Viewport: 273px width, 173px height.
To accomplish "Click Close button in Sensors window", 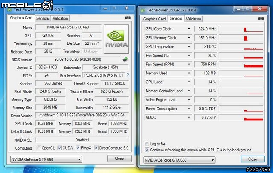I will pos(253,159).
